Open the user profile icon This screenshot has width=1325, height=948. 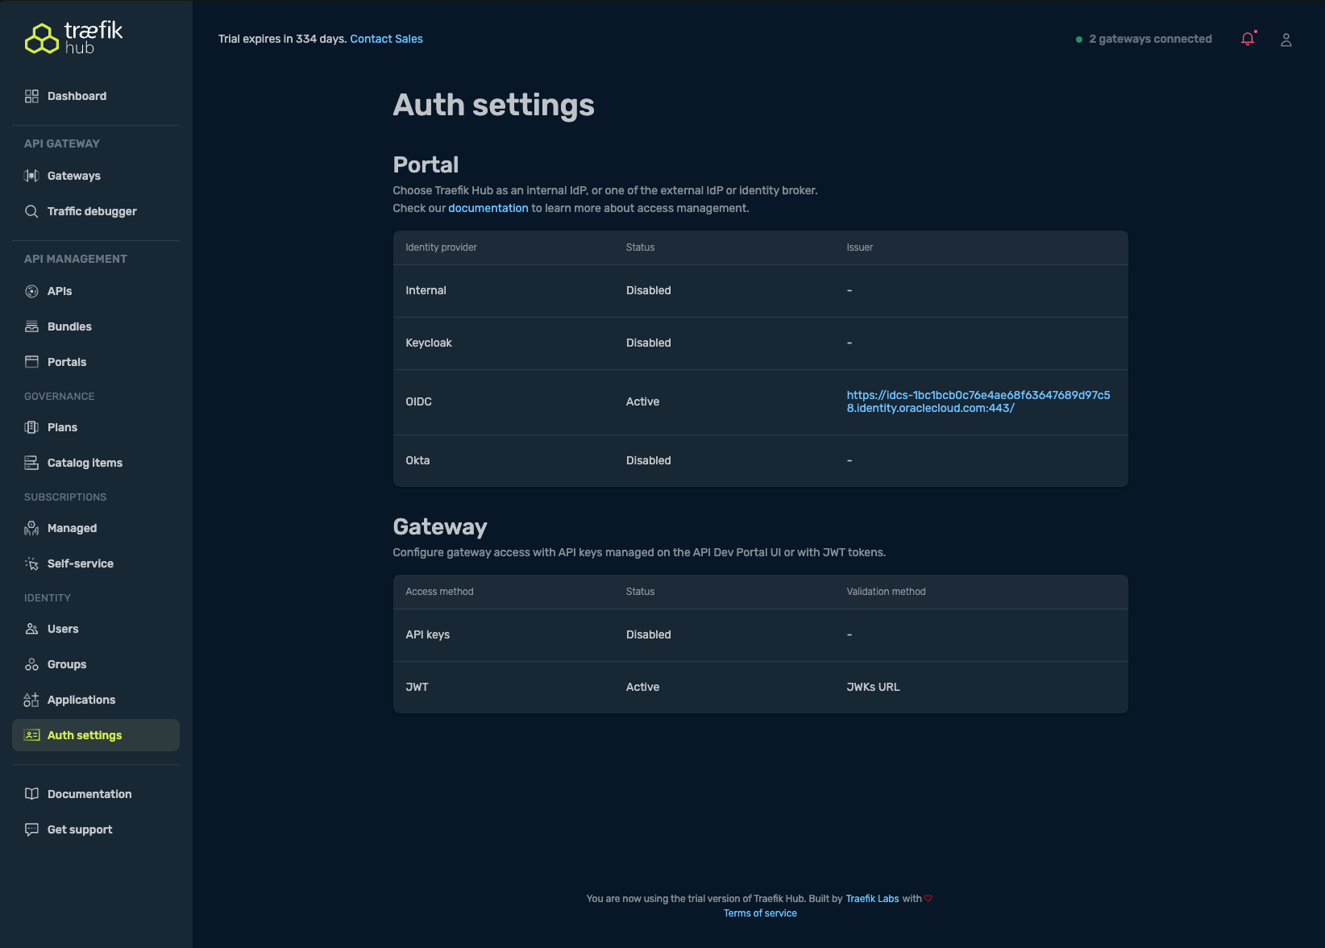(1286, 39)
